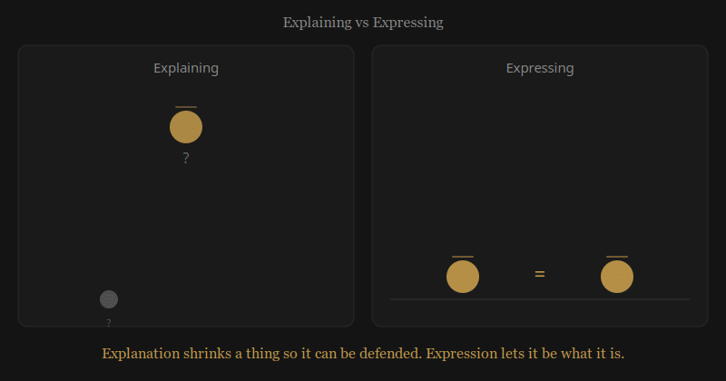Click the gold equals sign between circles
The width and height of the screenshot is (726, 381).
539,274
